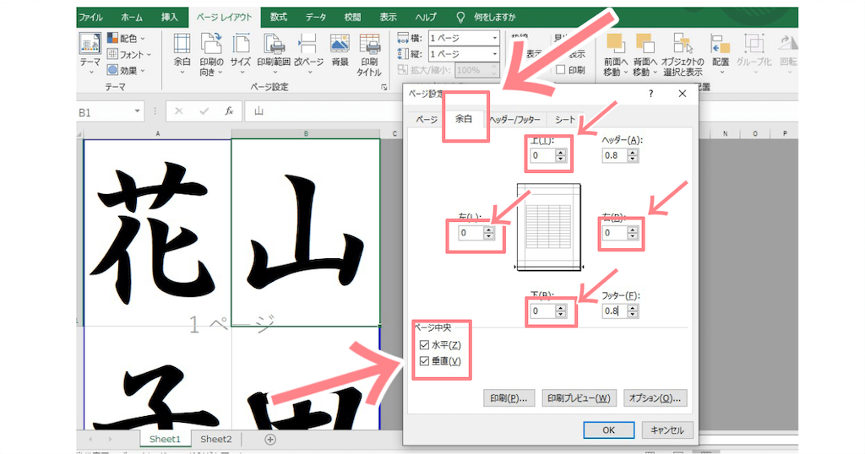Click the 上 top margin spinner
The width and height of the screenshot is (865, 454).
pyautogui.click(x=561, y=155)
